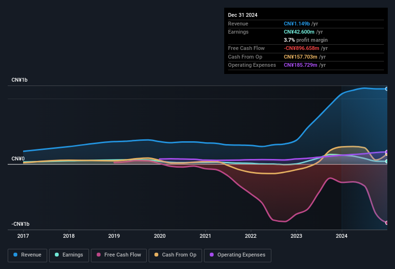Viewport: 395px width, 269px height.
Task: Click the 2019 x-axis label
Action: coord(114,236)
